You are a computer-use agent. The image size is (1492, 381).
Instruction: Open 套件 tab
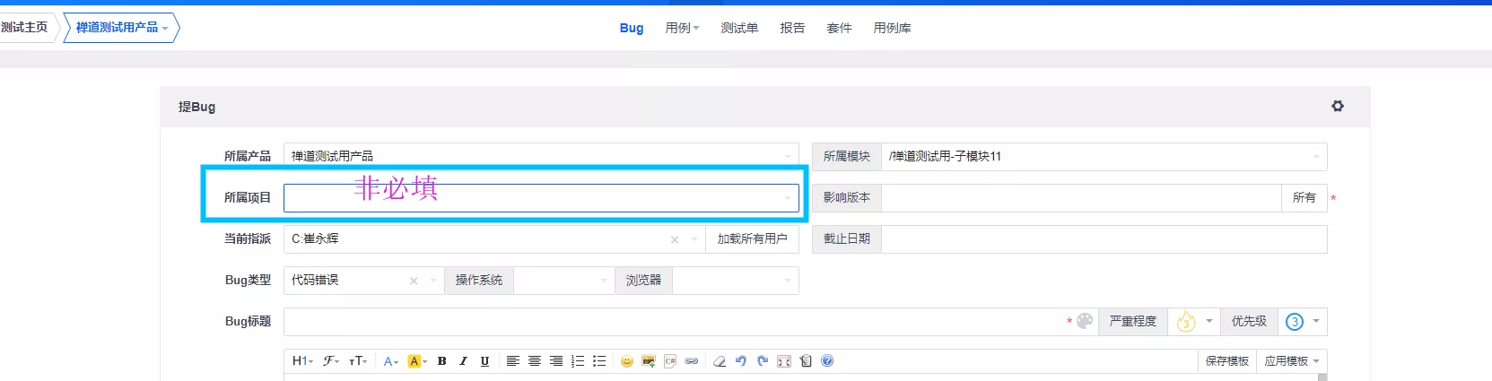[x=839, y=28]
